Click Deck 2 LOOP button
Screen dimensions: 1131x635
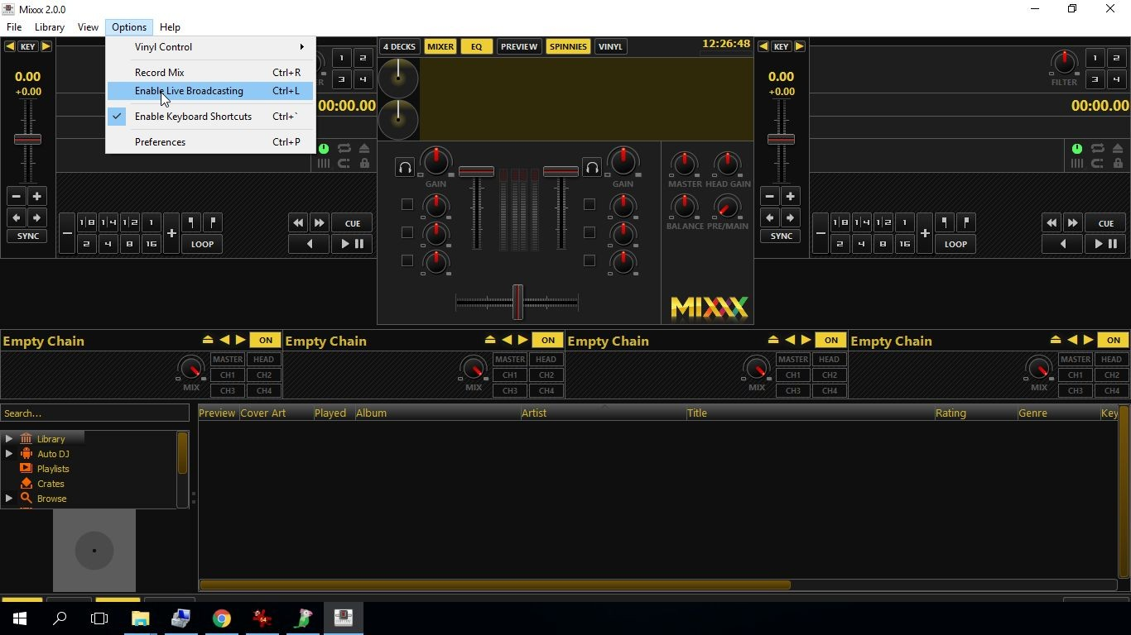click(x=955, y=244)
